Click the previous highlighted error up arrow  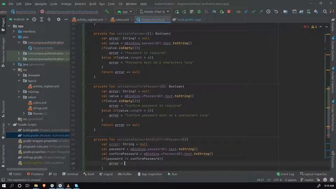pyautogui.click(x=321, y=27)
